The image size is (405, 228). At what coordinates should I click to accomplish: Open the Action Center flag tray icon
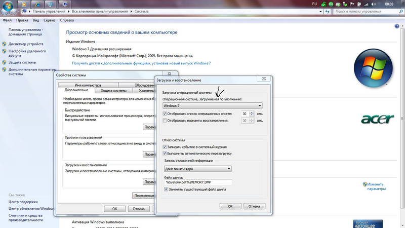tap(352, 4)
